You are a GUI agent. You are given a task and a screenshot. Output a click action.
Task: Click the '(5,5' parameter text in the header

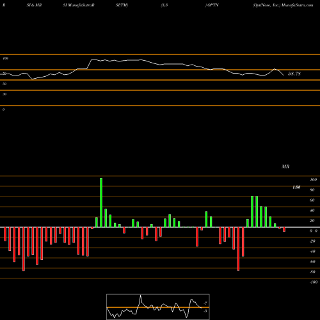coord(164,5)
